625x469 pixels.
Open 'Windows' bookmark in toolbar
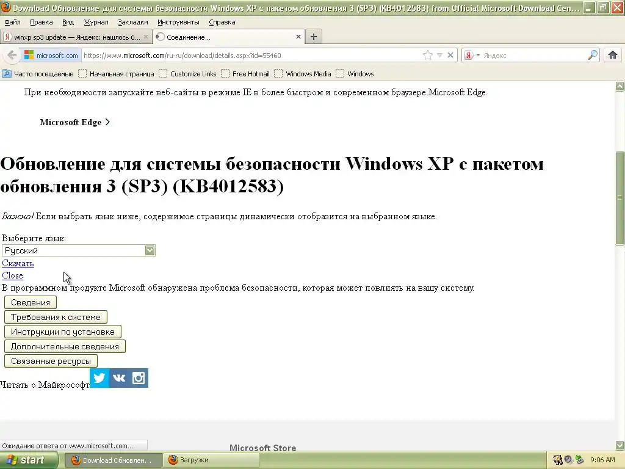[355, 74]
